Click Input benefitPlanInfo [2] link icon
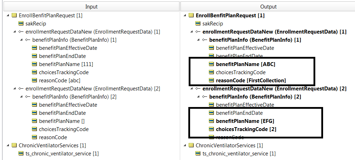This screenshot has width=355, height=160. point(28,97)
